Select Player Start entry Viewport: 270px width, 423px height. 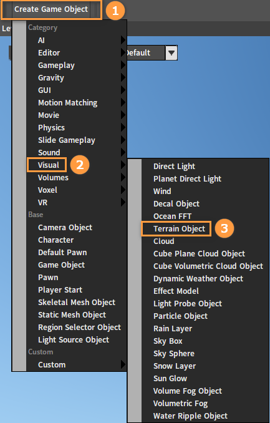(60, 290)
